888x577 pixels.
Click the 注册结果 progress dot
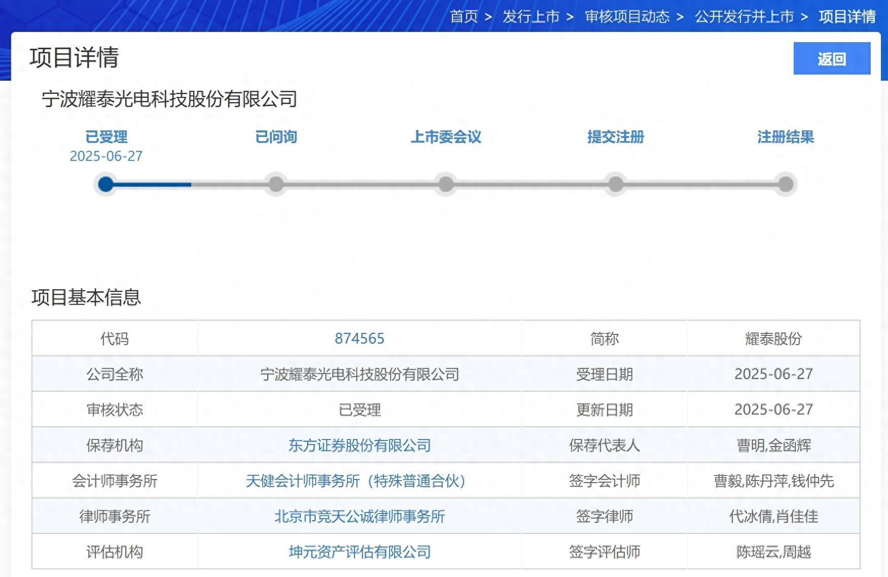pos(786,184)
